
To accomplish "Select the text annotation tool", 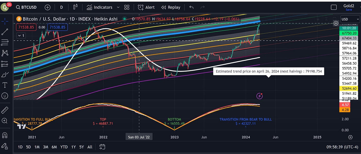I will click(x=5, y=85).
